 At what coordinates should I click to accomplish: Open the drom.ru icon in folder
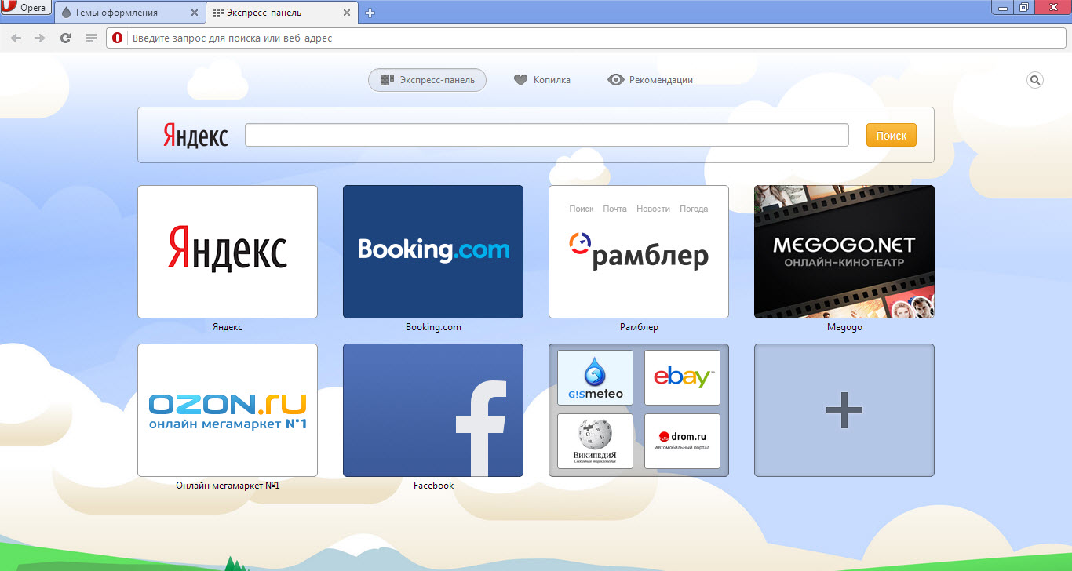[682, 441]
